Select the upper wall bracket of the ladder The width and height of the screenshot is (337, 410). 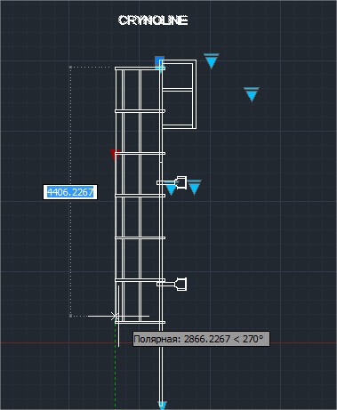[172, 182]
